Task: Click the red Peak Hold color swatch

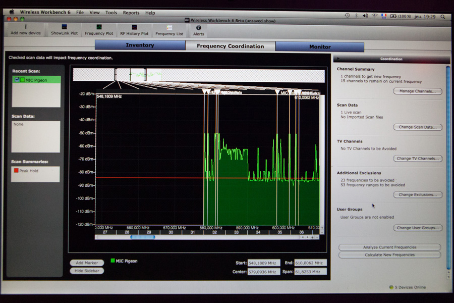Action: click(x=16, y=171)
